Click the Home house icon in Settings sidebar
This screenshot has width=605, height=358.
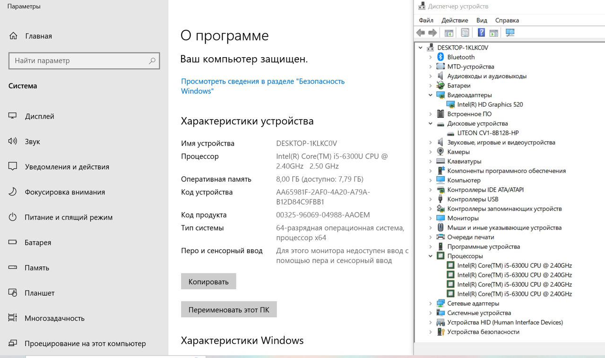tap(13, 36)
